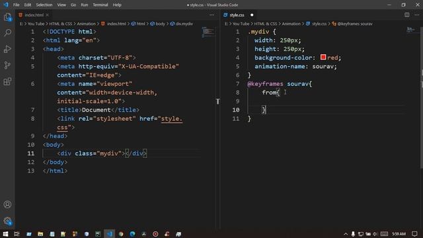
Task: Click the 'style.css' file breadcrumb
Action: tap(319, 24)
